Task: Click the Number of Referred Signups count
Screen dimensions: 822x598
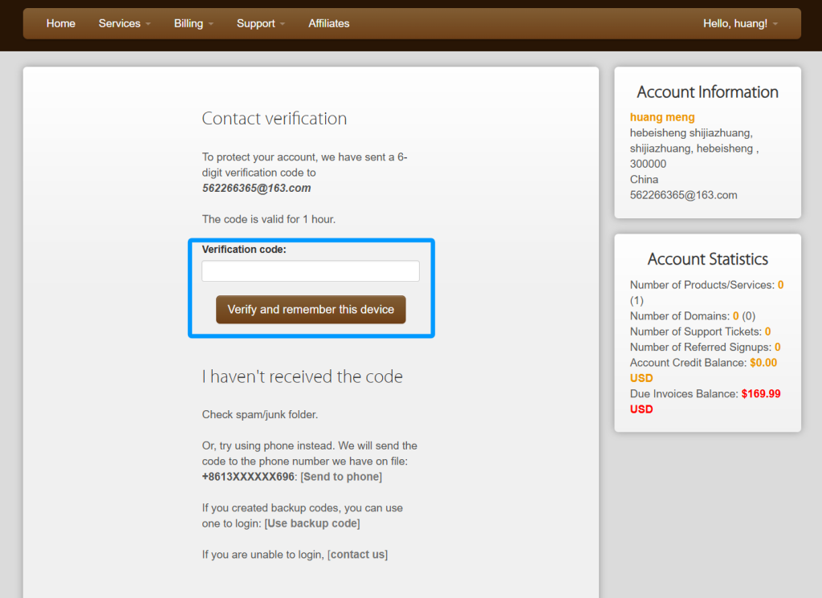Action: 777,348
